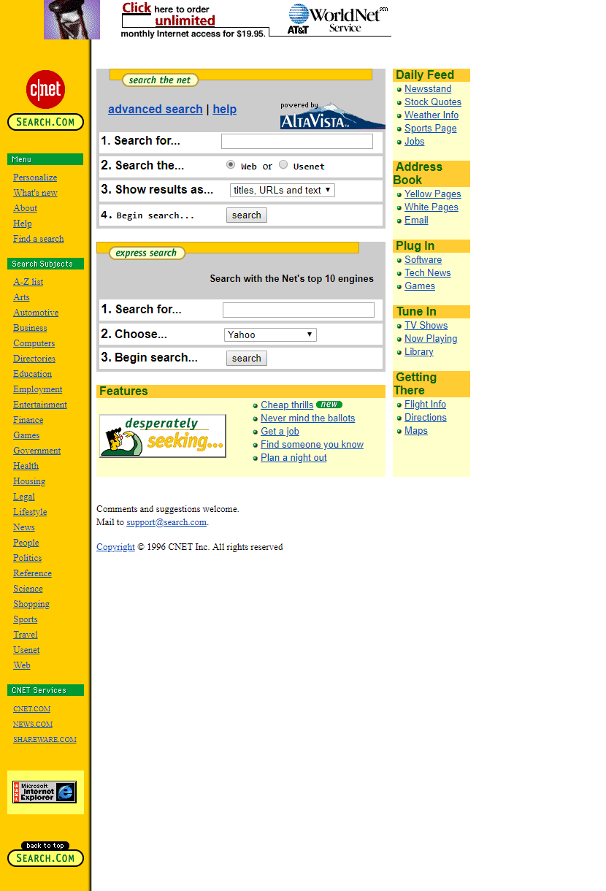This screenshot has width=606, height=891.
Task: Open Find someone you know feature
Action: coord(312,445)
